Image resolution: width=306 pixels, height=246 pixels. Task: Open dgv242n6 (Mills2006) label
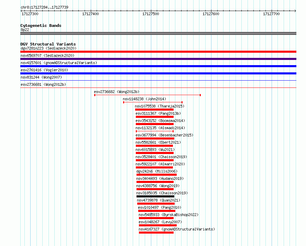(157, 171)
